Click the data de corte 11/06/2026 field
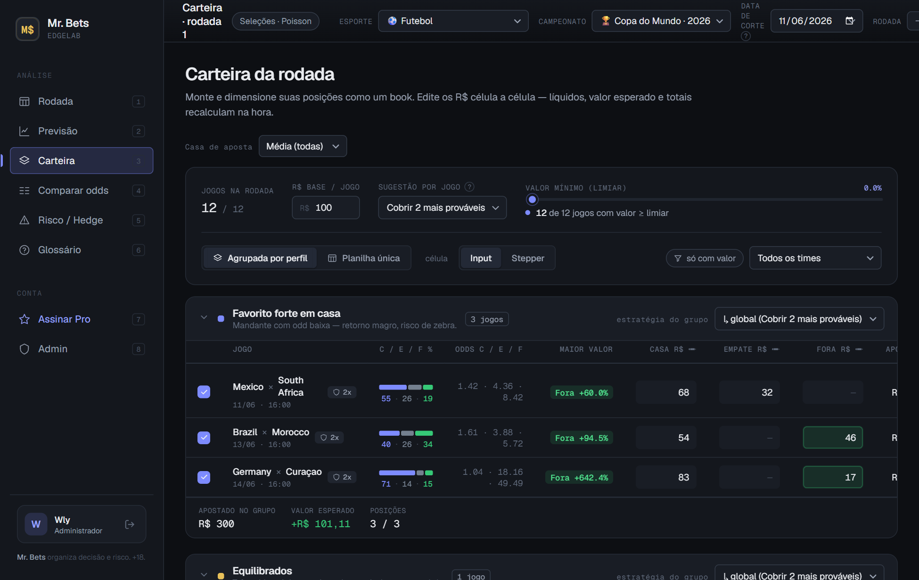The width and height of the screenshot is (919, 580). (x=817, y=21)
